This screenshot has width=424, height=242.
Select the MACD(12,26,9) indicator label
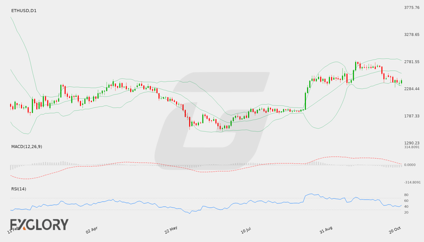[27, 146]
